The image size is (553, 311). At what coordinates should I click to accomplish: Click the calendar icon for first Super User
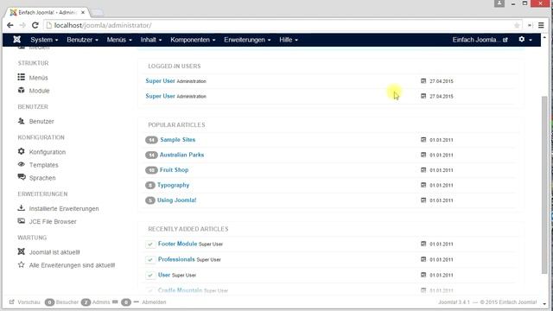point(423,80)
